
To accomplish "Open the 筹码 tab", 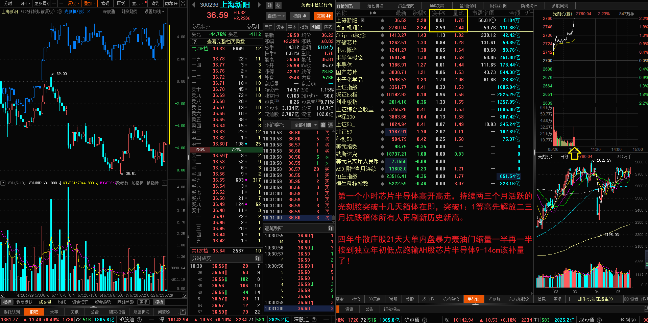I will point(105,3).
